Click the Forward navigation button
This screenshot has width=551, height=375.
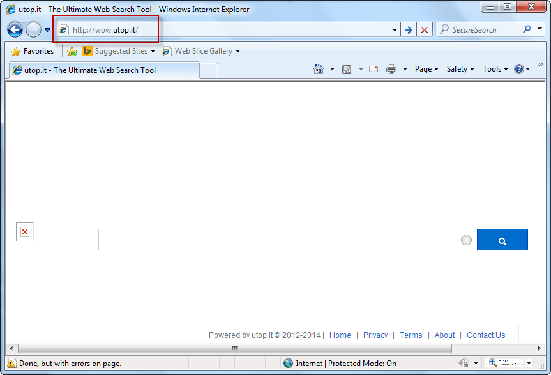[x=33, y=30]
